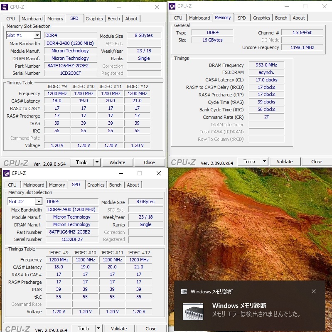This screenshot has width=332, height=332.
Task: Open the About tab in top-left window
Action: coord(131,19)
